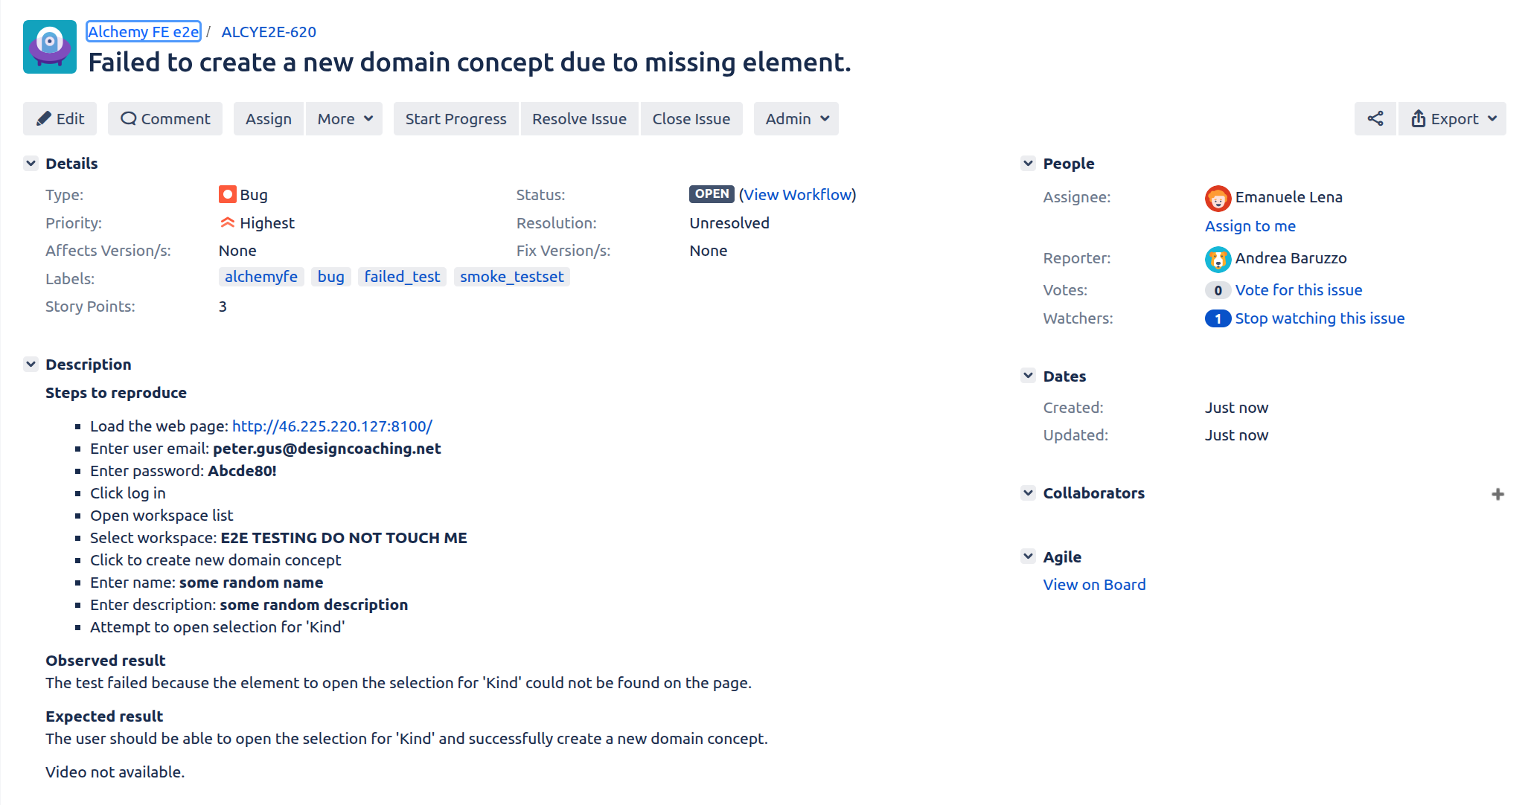
Task: Open the More actions dropdown
Action: coord(345,119)
